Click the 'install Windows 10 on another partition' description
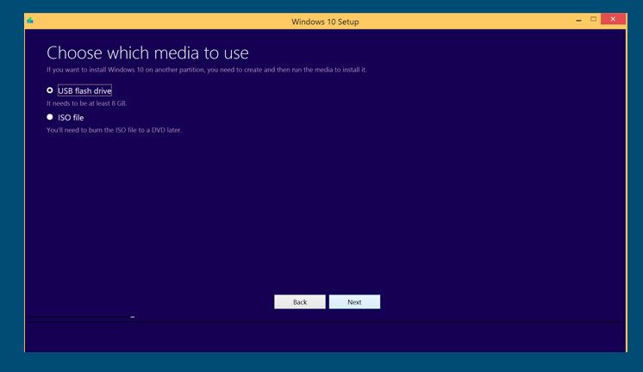The height and width of the screenshot is (372, 643). 206,70
